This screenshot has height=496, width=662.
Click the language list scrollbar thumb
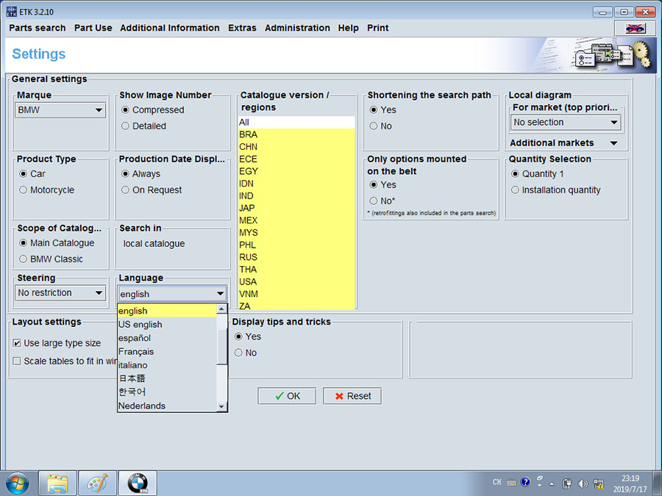pos(221,346)
